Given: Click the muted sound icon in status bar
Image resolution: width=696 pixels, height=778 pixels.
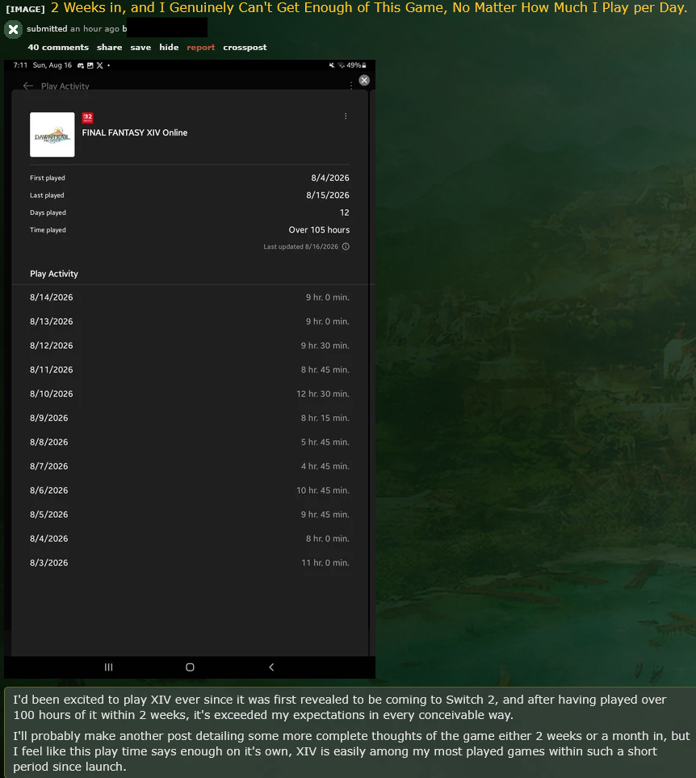Looking at the screenshot, I should pos(332,65).
